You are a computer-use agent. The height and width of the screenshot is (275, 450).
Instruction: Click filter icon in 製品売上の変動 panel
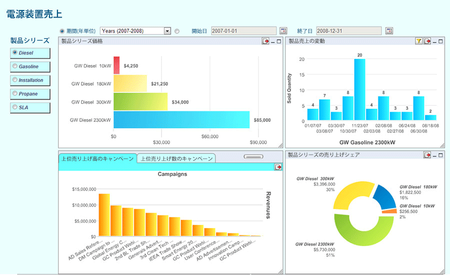pyautogui.click(x=418, y=41)
